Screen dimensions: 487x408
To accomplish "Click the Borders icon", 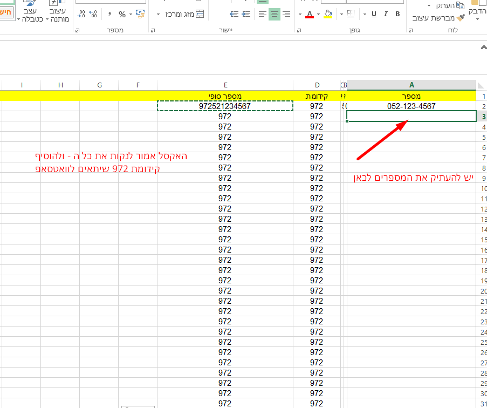I will [351, 14].
